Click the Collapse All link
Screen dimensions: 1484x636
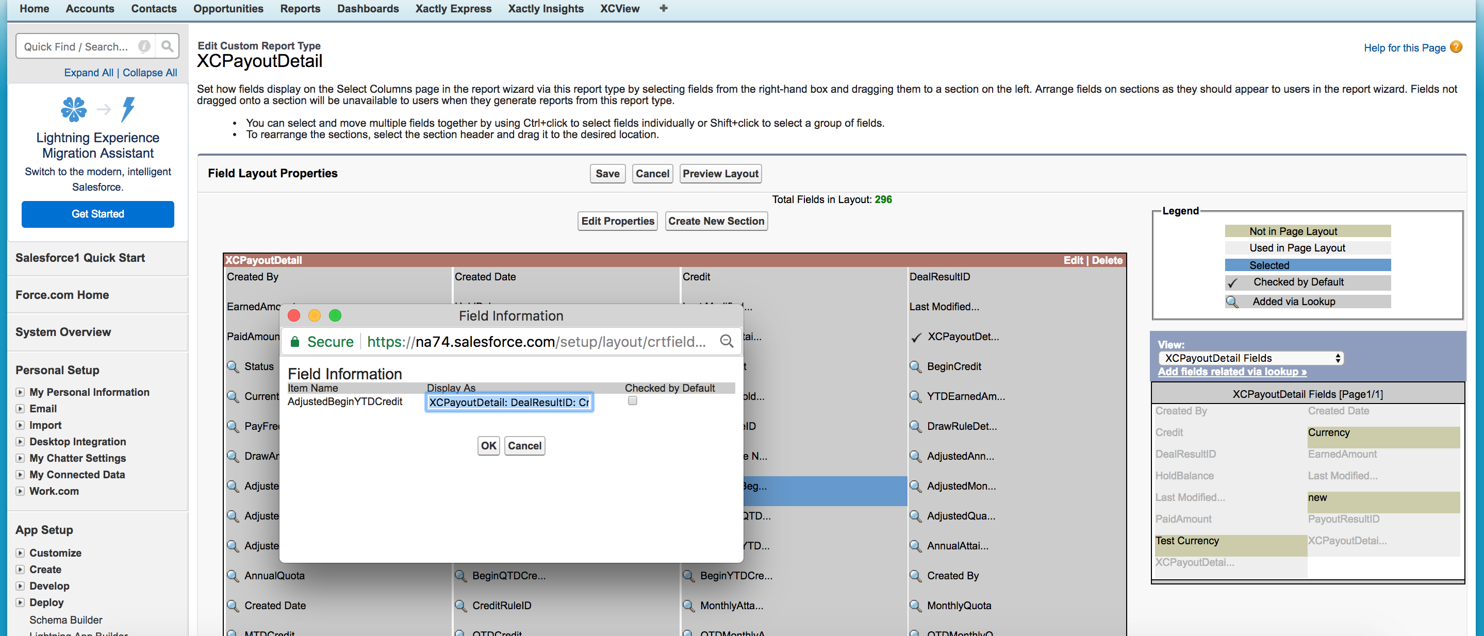[150, 73]
